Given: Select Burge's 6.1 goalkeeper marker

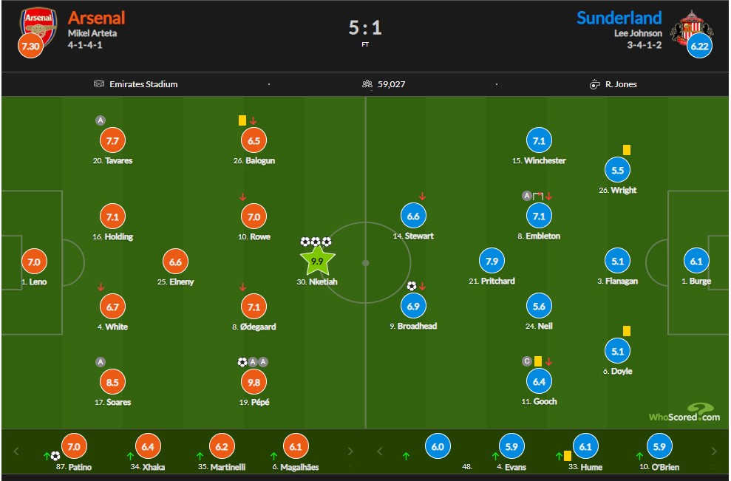Looking at the screenshot, I should tap(696, 261).
